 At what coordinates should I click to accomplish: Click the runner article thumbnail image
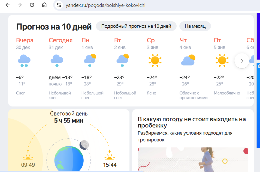pyautogui.click(x=193, y=160)
